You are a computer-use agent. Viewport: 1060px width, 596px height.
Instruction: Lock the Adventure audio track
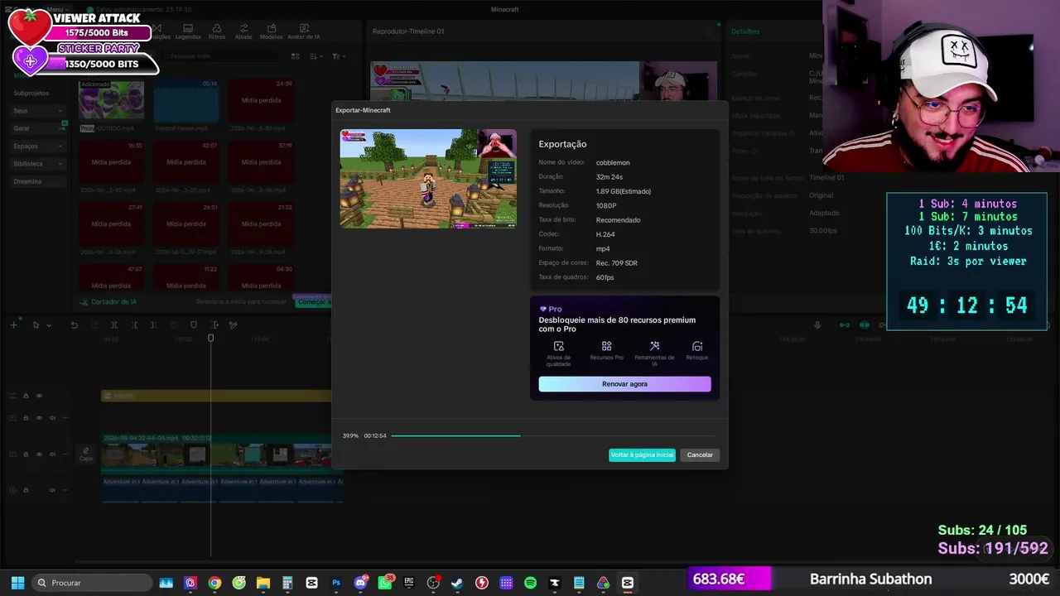[26, 490]
